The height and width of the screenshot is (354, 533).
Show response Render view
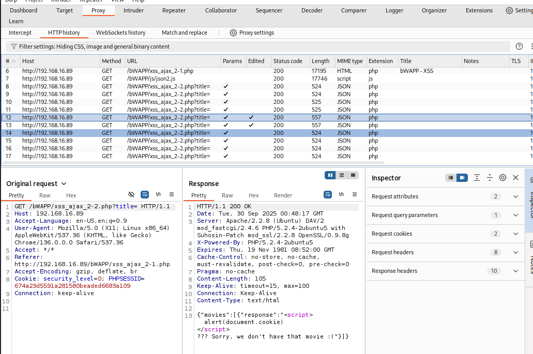pyautogui.click(x=283, y=195)
